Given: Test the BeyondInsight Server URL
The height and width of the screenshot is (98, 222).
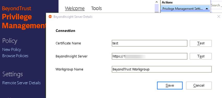Looking at the screenshot, I should tap(201, 56).
